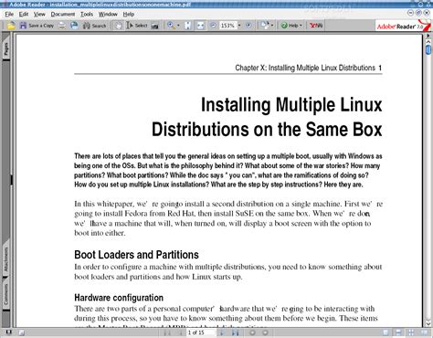The height and width of the screenshot is (338, 433).
Task: Open the Attachments side panel tab
Action: coord(5,259)
